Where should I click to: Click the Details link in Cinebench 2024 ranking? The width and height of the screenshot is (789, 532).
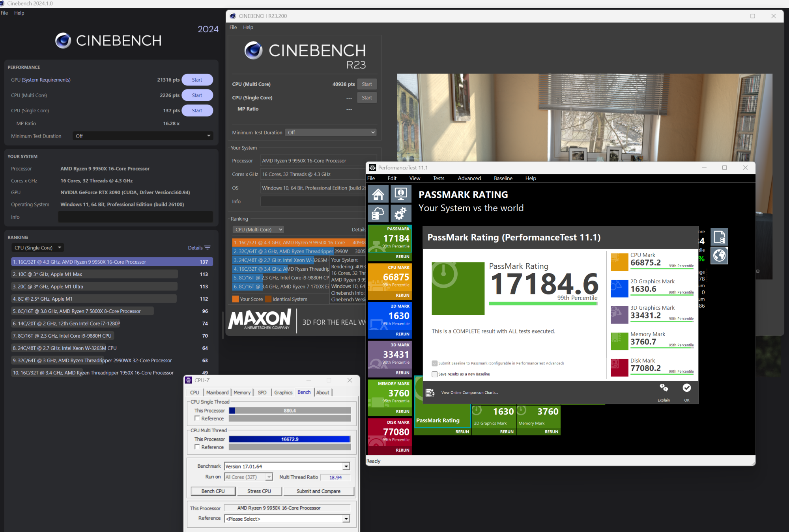pos(195,248)
